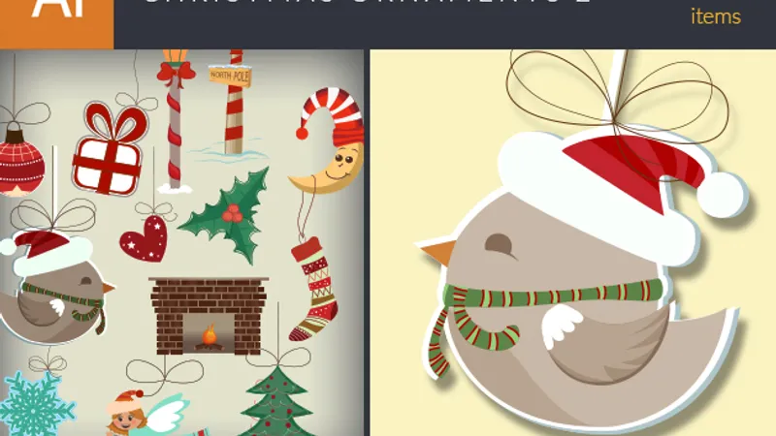Click the small bird ornament in left panel
776x436 pixels.
tap(54, 287)
